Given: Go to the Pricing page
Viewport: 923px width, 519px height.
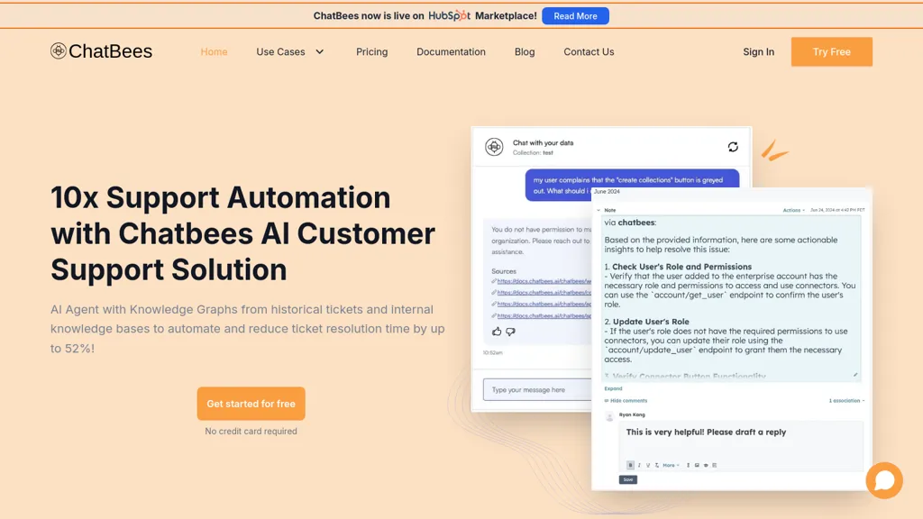Looking at the screenshot, I should (x=371, y=52).
